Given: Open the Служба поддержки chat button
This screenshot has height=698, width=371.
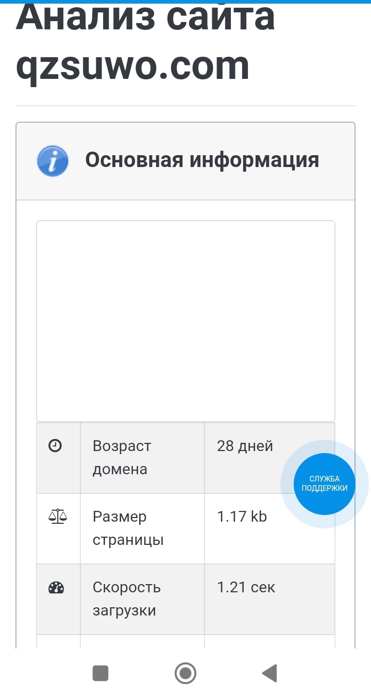Looking at the screenshot, I should point(325,484).
